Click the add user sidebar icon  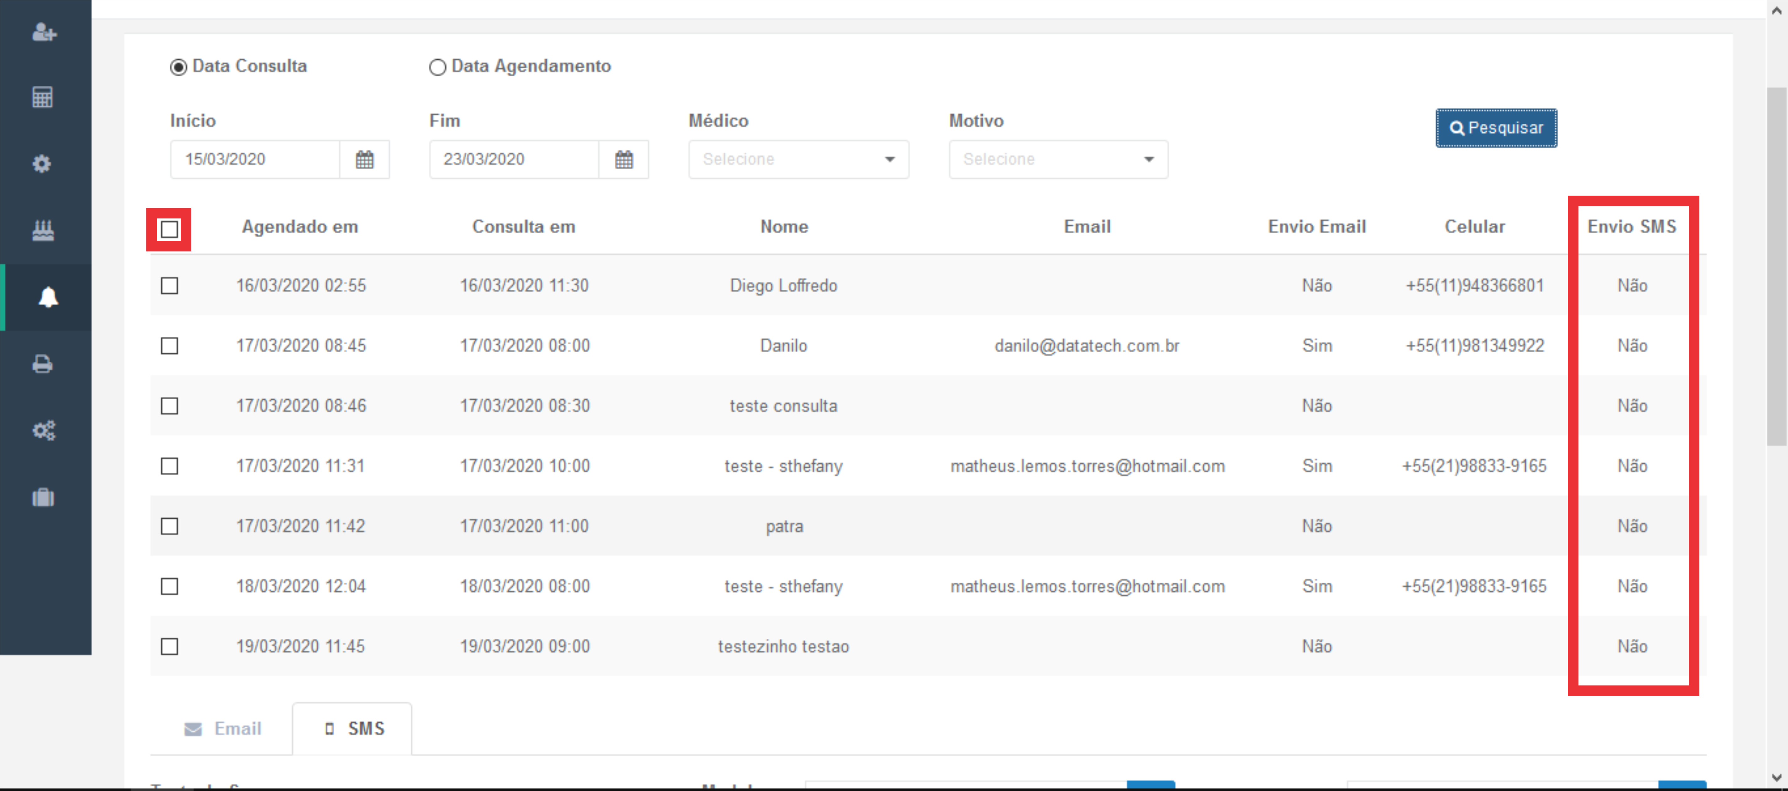point(44,32)
